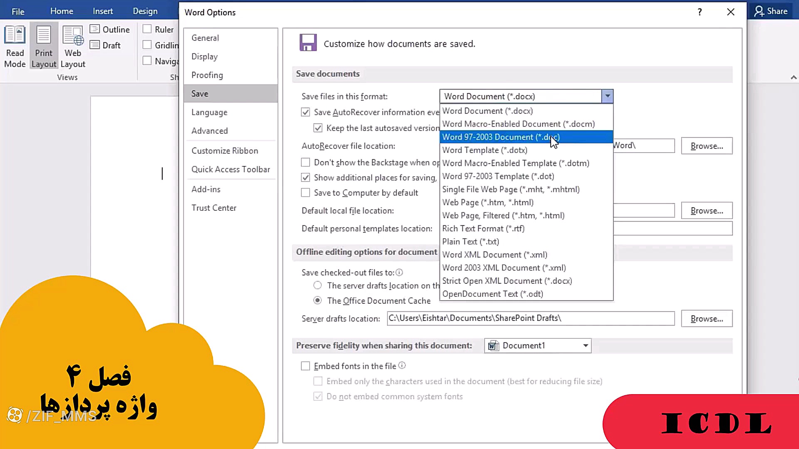The image size is (799, 449).
Task: Click the Server drafts location text field
Action: pos(531,318)
